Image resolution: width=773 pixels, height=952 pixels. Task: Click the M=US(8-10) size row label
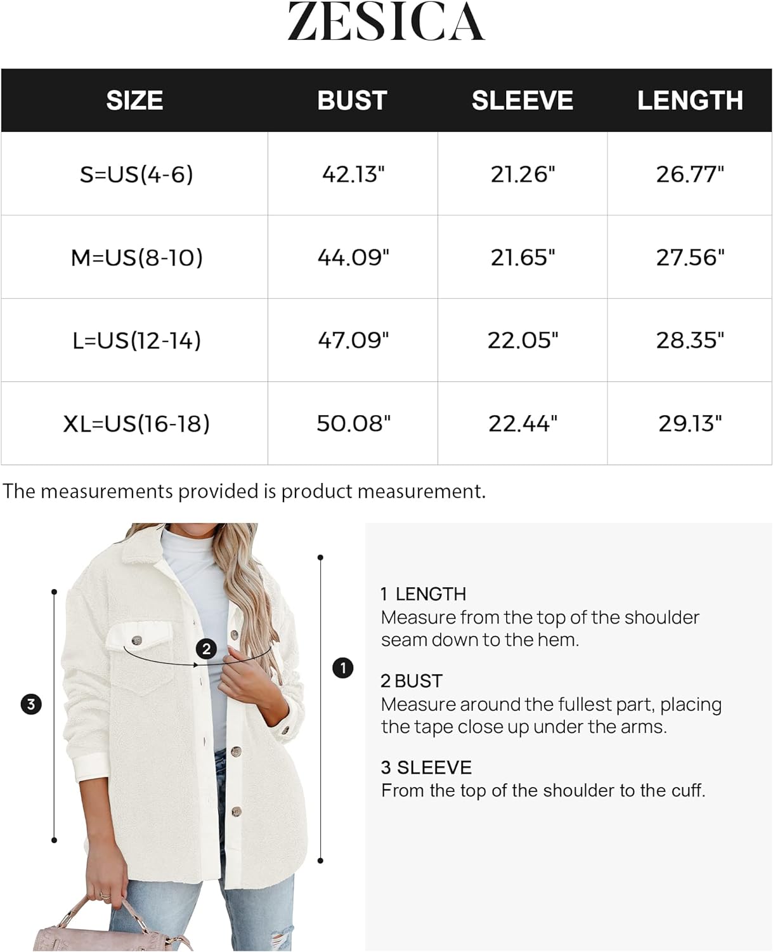coord(136,257)
